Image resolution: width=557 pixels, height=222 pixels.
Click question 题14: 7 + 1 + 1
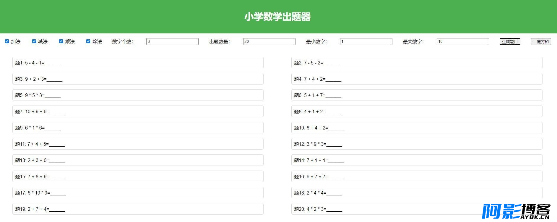click(x=417, y=160)
